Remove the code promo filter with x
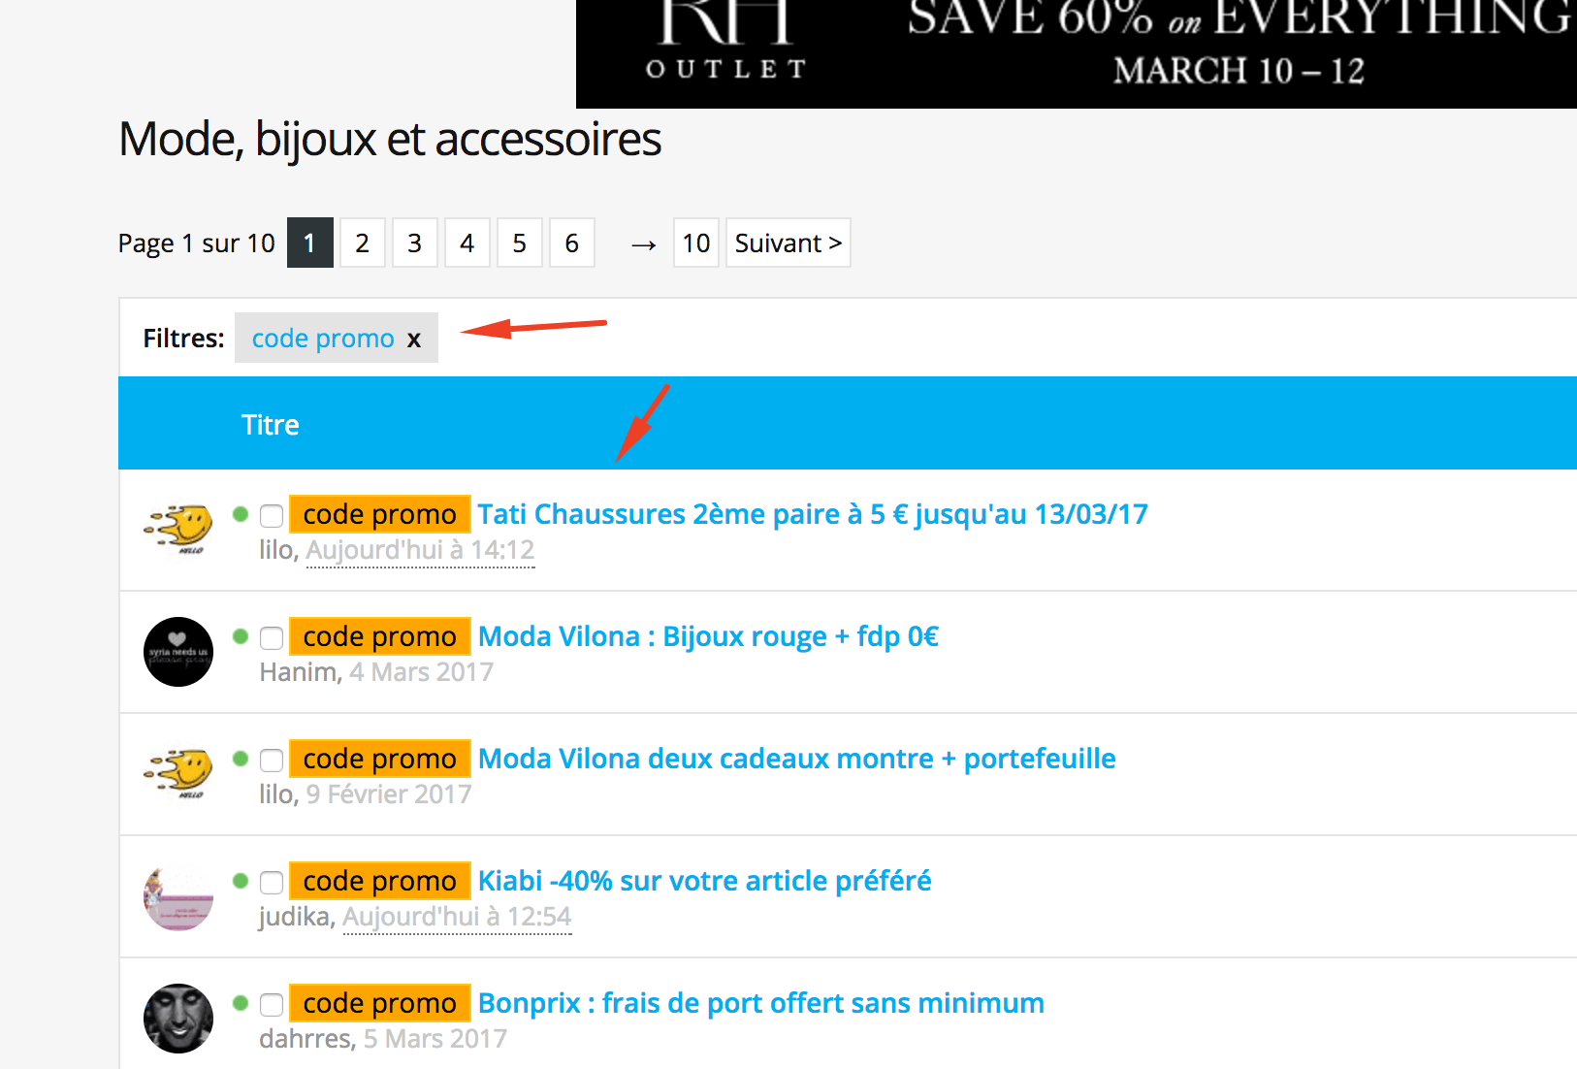Viewport: 1577px width, 1069px height. pos(414,340)
